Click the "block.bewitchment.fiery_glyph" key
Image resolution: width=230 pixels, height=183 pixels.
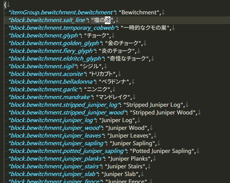pyautogui.click(x=52, y=51)
